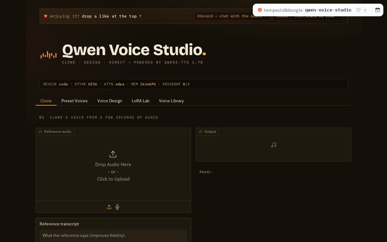Viewport: 387px width, 242px height.
Task: Open the LoRA Lab tab
Action: click(141, 101)
